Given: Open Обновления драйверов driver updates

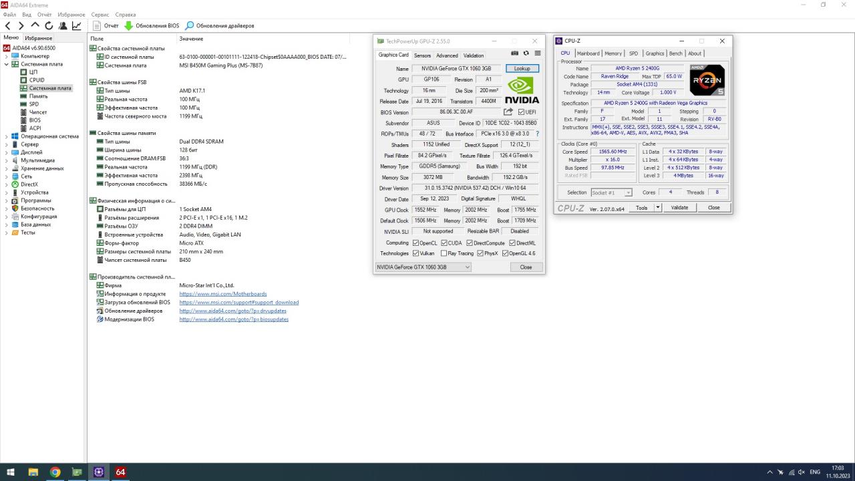Looking at the screenshot, I should 220,26.
